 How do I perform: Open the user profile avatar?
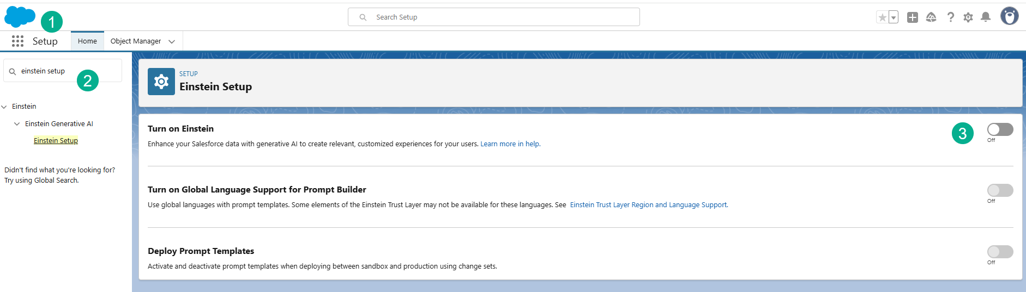(1010, 16)
